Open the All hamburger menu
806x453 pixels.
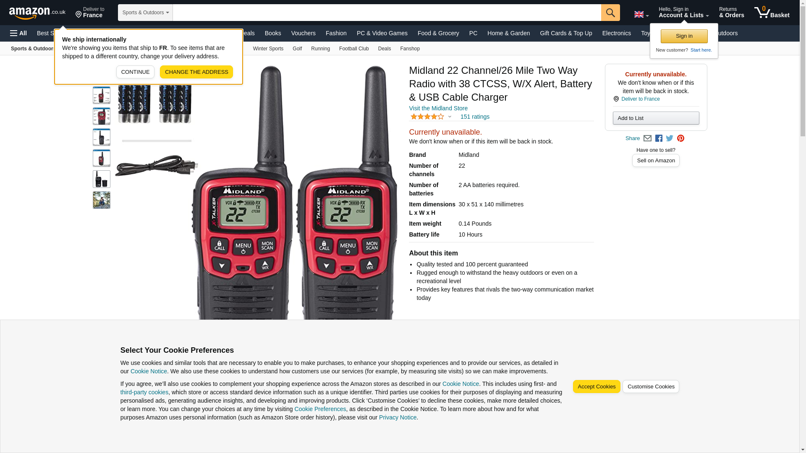coord(18,33)
